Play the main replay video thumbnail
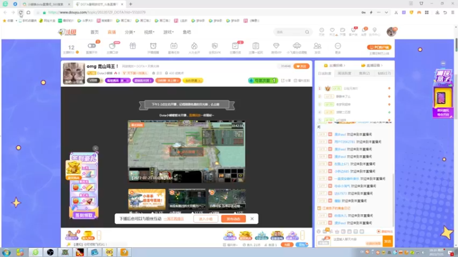458x257 pixels. 187,152
